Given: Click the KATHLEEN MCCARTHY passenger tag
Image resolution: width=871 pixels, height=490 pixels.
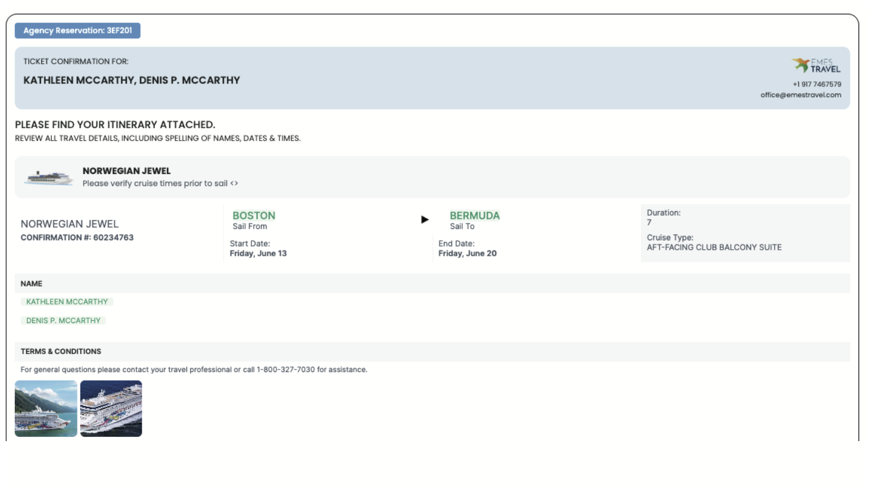Looking at the screenshot, I should click(x=67, y=302).
